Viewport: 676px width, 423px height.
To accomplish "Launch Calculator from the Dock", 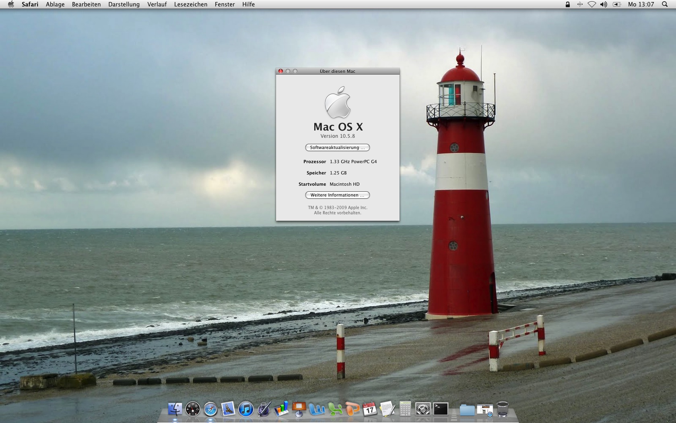I will (x=405, y=409).
